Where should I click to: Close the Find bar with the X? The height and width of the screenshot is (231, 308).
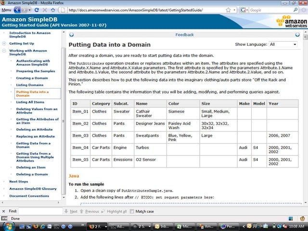[x=3, y=211]
